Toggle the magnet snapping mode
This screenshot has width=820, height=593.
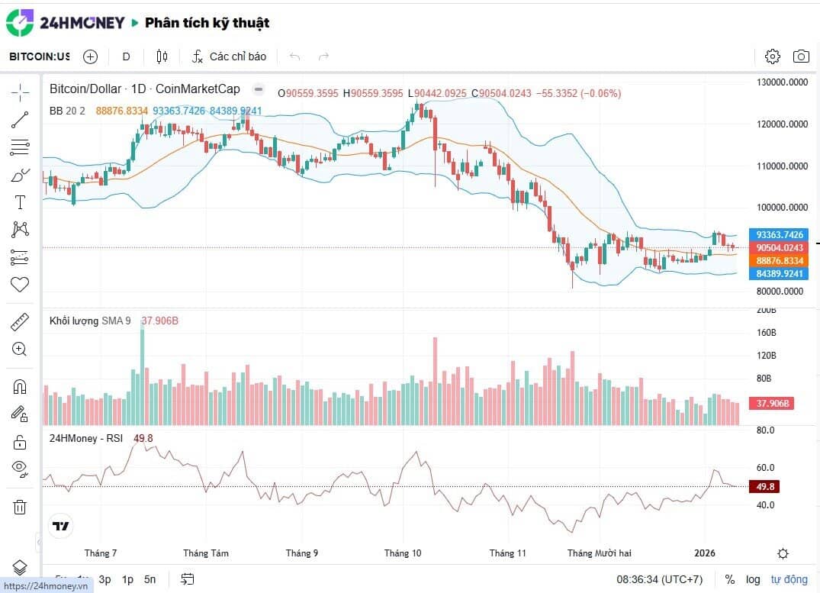tap(20, 387)
